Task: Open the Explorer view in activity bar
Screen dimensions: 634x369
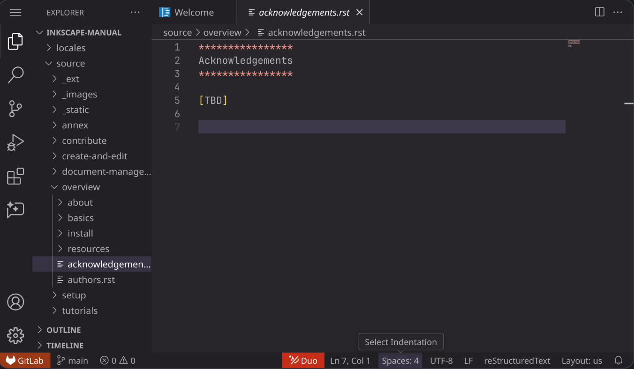Action: [x=15, y=41]
